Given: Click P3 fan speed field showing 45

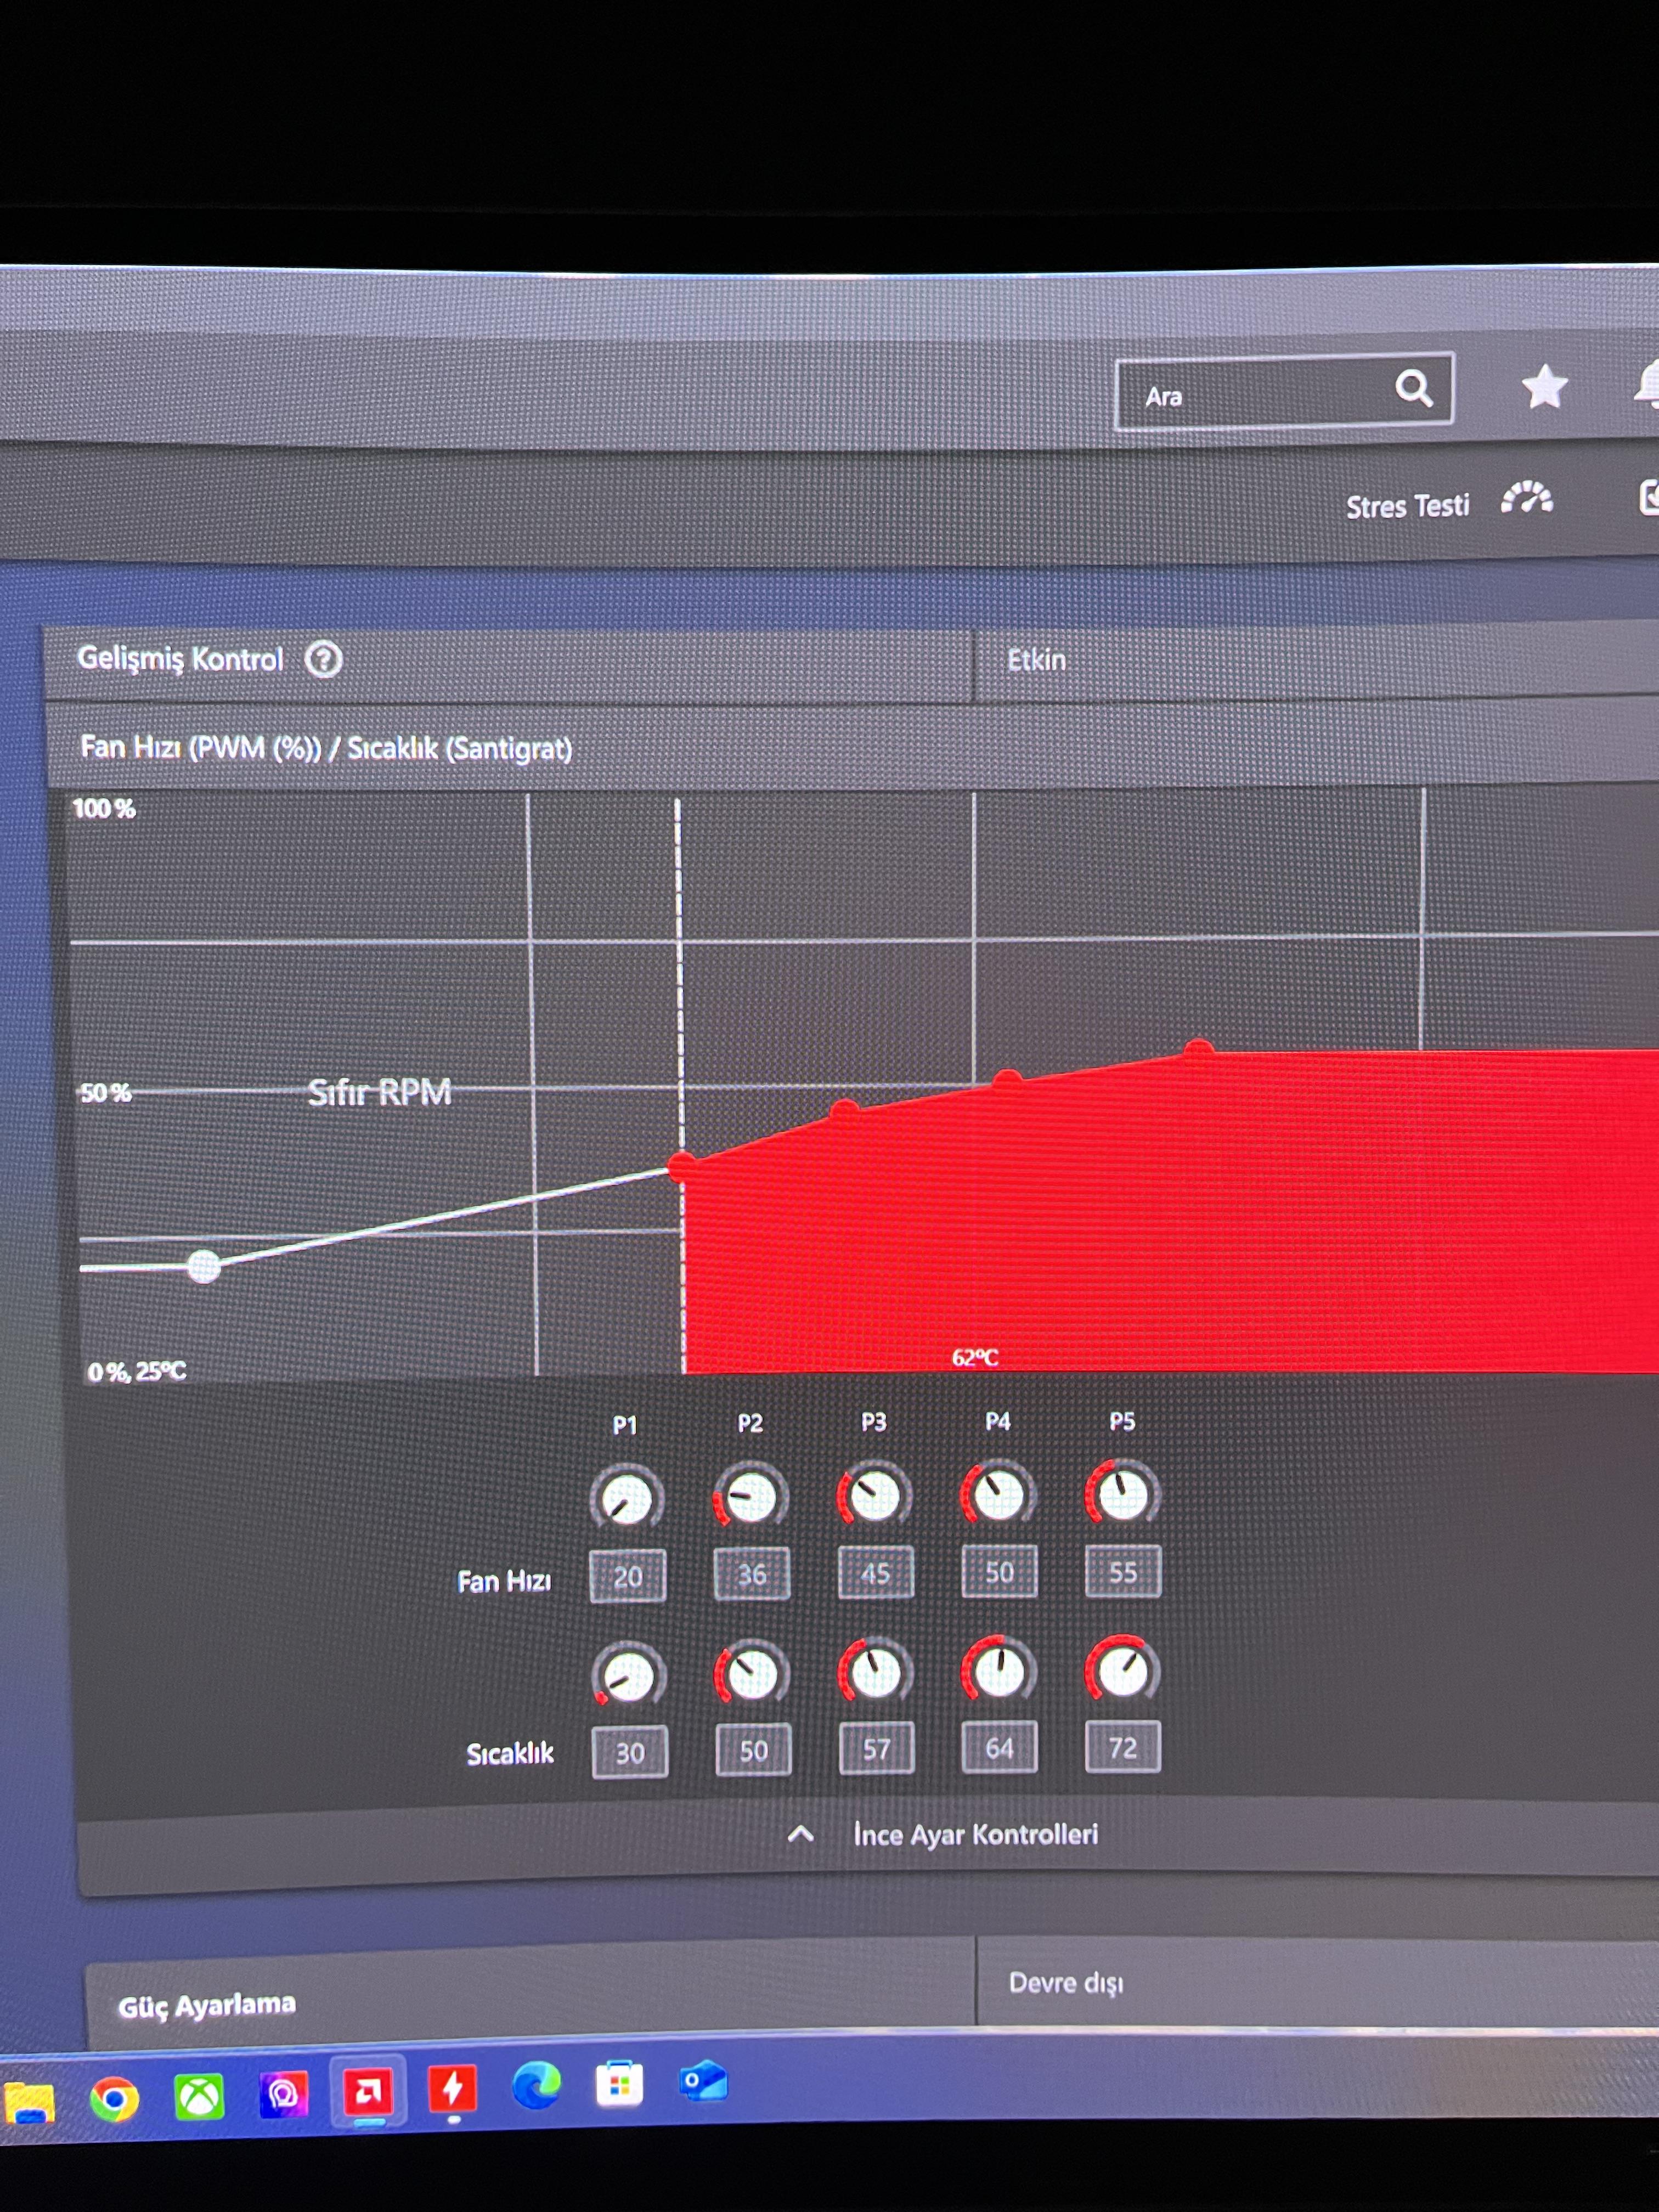Looking at the screenshot, I should click(875, 1573).
